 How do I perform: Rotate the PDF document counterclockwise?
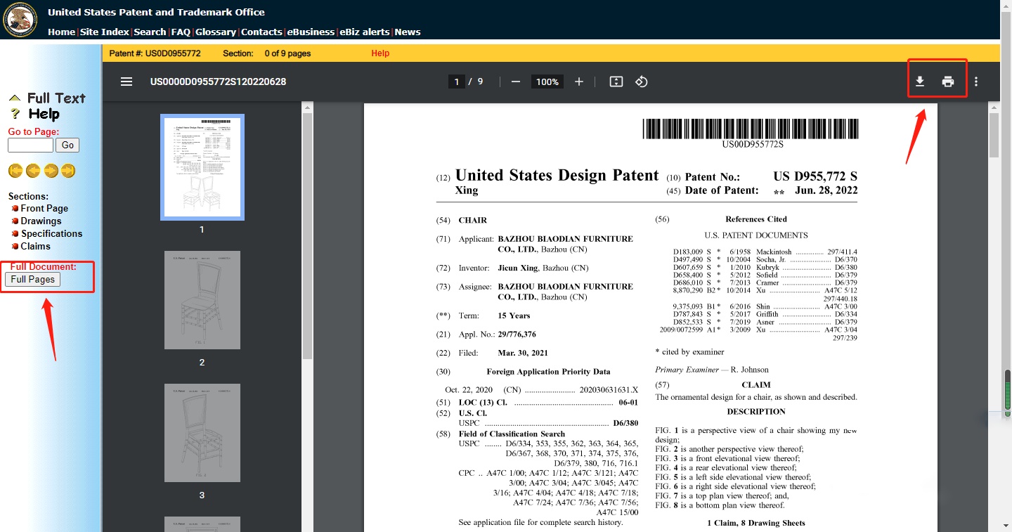point(641,82)
